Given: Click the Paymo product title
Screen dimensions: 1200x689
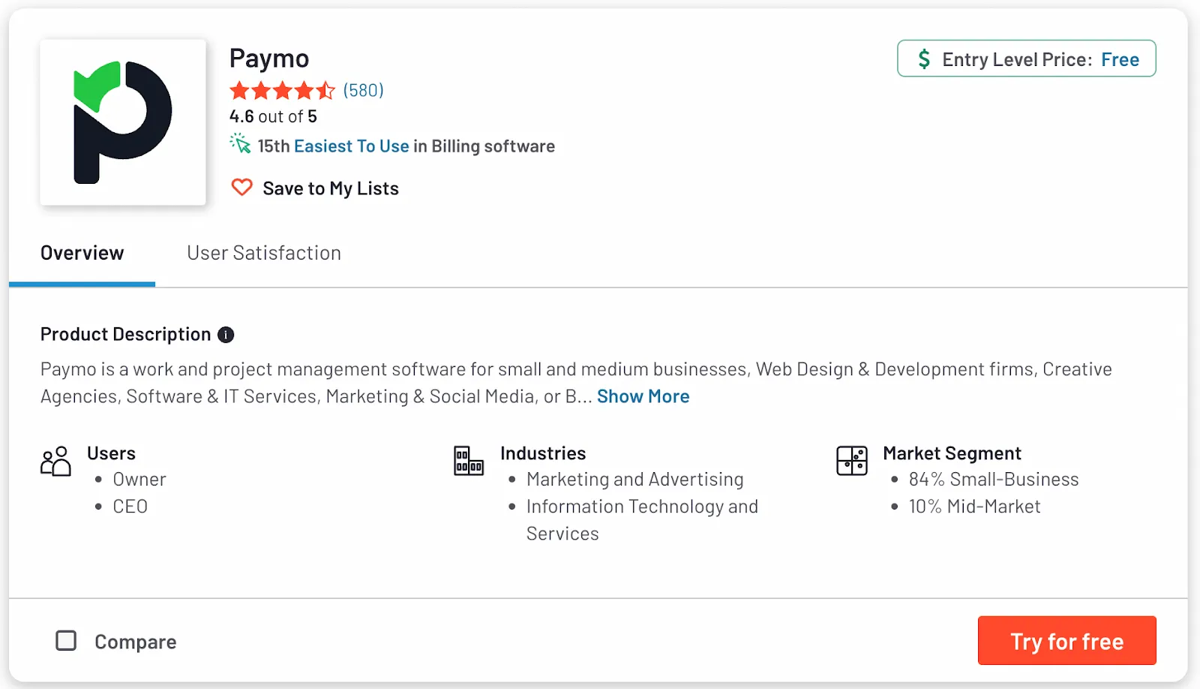Looking at the screenshot, I should click(269, 59).
